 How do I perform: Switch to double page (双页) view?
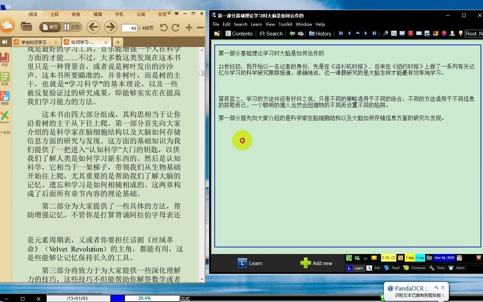coord(72,27)
